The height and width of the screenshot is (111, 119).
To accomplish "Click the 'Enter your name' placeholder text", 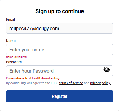I will tap(27, 50).
